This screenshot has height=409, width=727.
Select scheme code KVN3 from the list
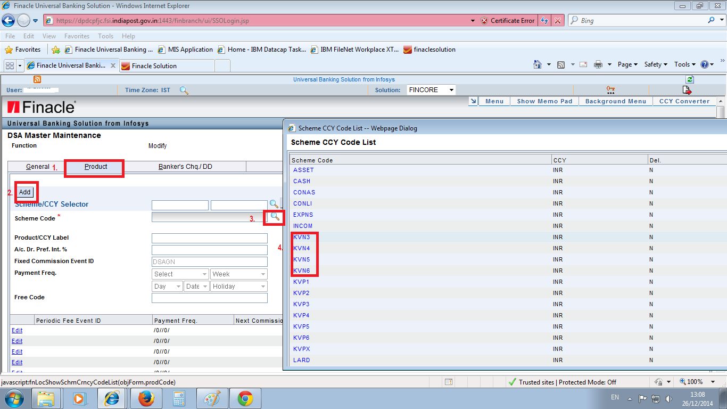(302, 237)
